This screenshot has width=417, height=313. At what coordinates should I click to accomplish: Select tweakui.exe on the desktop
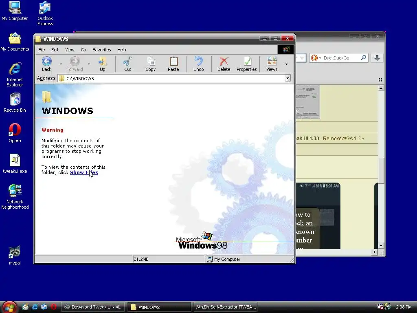click(x=15, y=164)
